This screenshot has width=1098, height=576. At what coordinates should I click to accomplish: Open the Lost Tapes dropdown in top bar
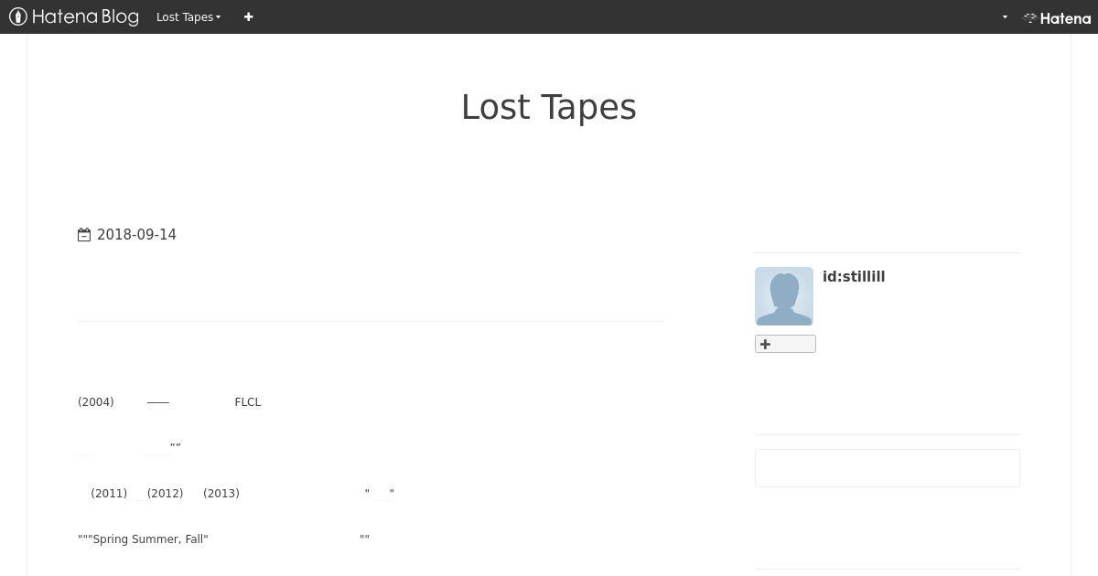(188, 17)
